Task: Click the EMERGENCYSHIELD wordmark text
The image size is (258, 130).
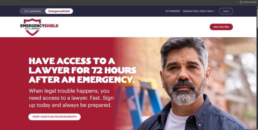Action: click(x=39, y=26)
